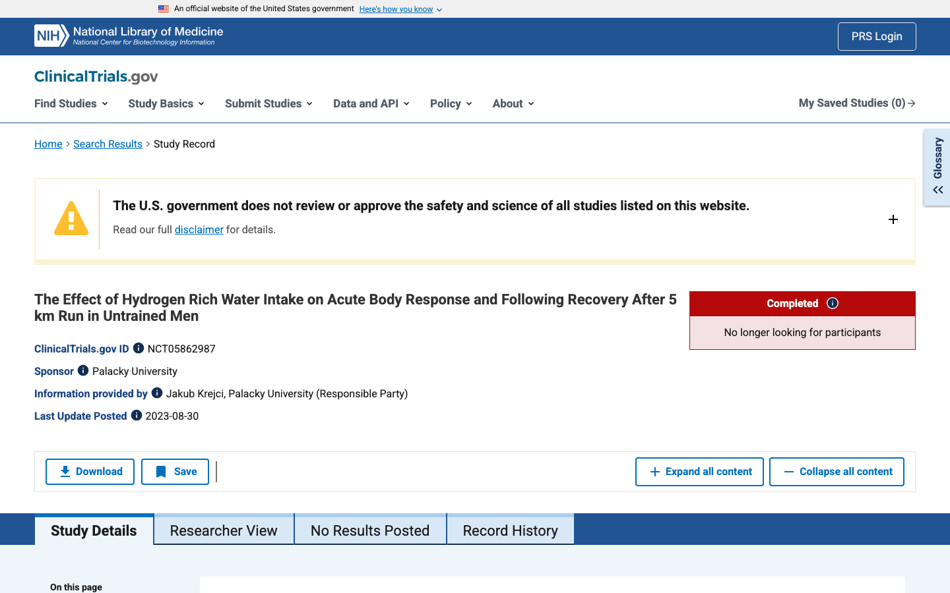Open the Submit Studies menu
950x593 pixels.
click(x=269, y=103)
